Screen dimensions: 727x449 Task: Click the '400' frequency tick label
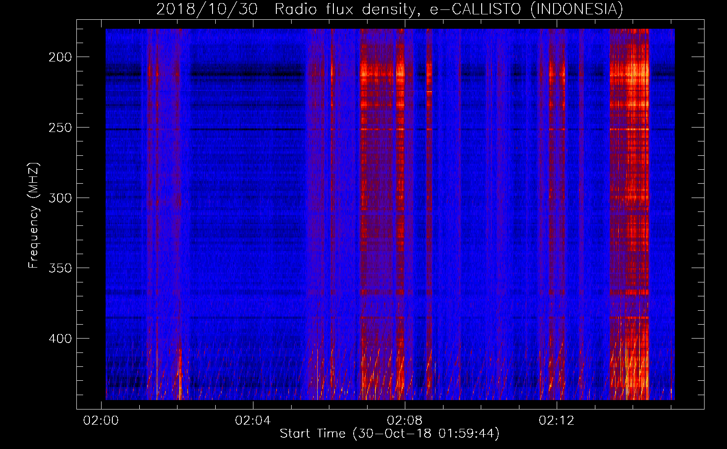coord(60,338)
